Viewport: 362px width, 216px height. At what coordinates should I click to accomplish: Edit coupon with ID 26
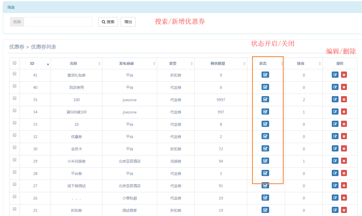tap(335, 198)
